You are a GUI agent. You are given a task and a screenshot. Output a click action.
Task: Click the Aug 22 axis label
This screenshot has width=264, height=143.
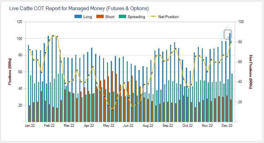[x=148, y=126]
